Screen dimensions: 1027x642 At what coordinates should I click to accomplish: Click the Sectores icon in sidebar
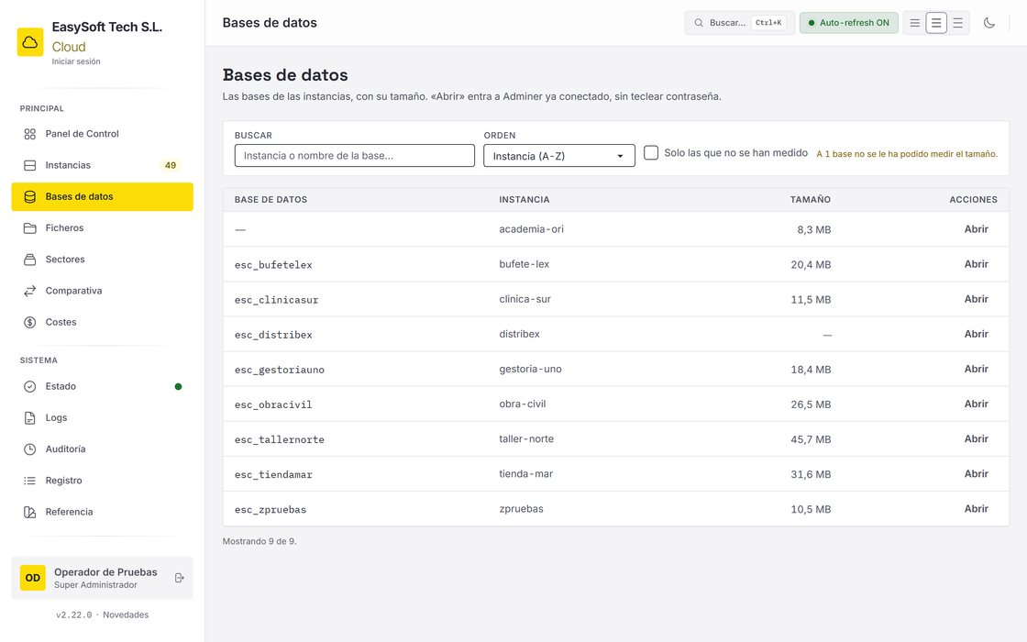[x=30, y=260]
